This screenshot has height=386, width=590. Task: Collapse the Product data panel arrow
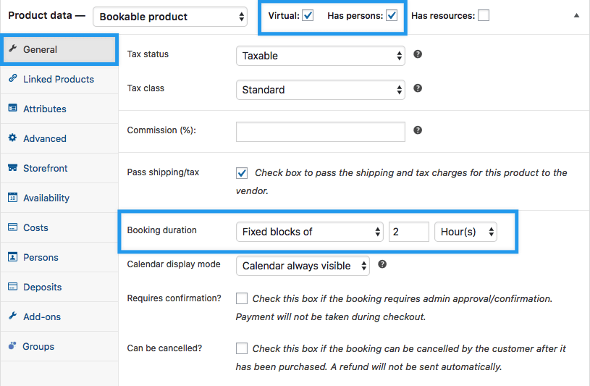tap(577, 15)
